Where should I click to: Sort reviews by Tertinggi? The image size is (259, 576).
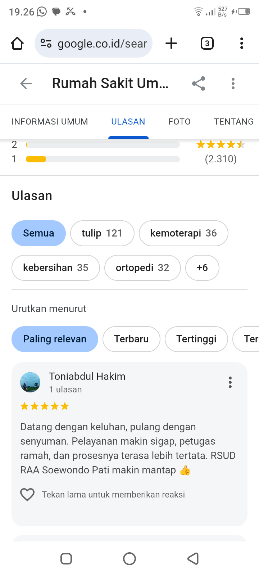click(196, 339)
